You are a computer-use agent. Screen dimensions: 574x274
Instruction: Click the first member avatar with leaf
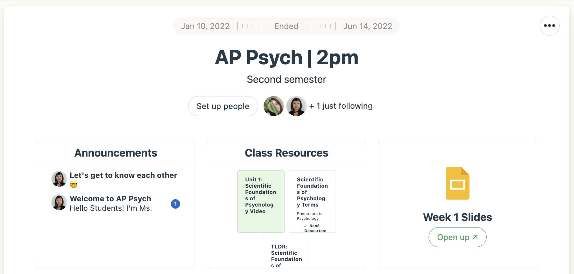274,106
